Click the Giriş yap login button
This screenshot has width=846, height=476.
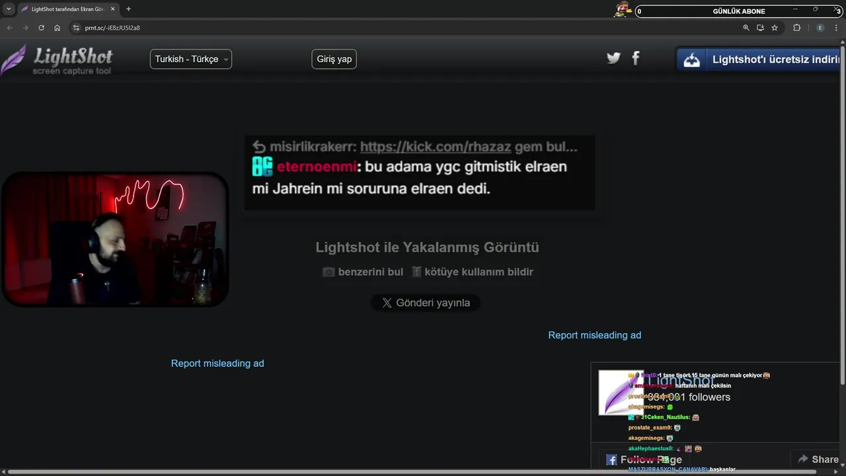pos(334,59)
